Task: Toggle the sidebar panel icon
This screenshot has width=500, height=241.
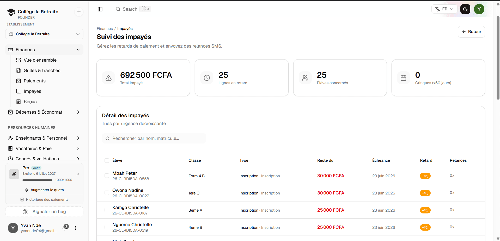Action: pos(100,9)
